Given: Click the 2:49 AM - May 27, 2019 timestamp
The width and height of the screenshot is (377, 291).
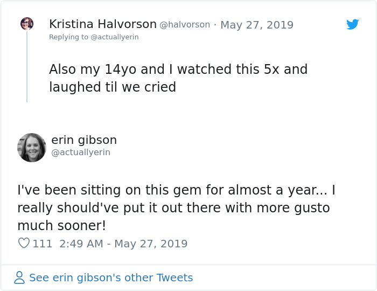Looking at the screenshot, I should pos(123,244).
